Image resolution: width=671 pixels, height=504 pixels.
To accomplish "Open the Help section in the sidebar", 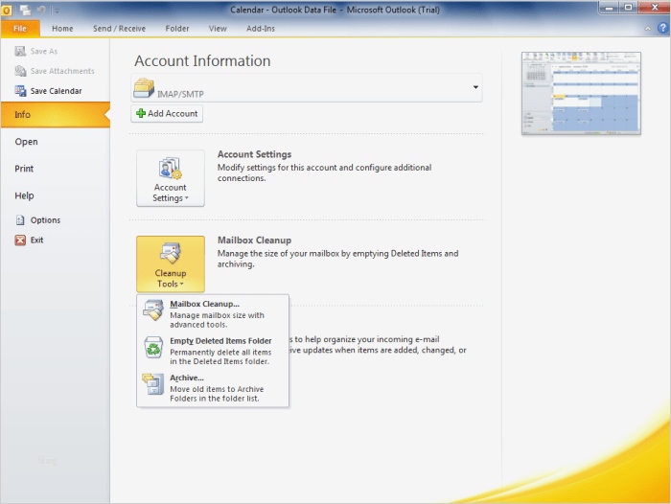I will pos(25,195).
